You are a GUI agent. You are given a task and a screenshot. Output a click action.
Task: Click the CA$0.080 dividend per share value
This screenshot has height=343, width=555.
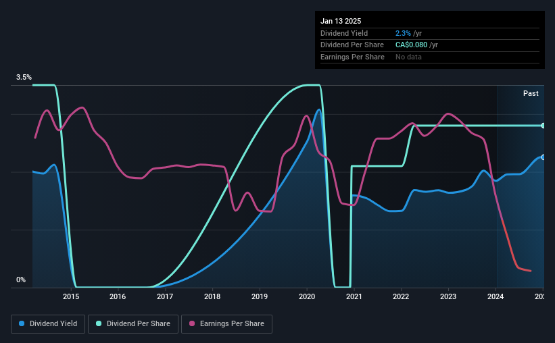click(x=411, y=45)
